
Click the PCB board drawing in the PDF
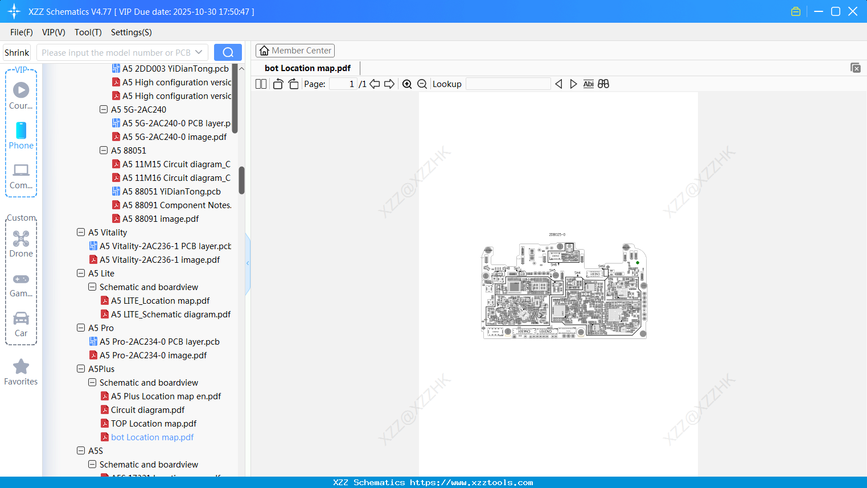coord(564,291)
